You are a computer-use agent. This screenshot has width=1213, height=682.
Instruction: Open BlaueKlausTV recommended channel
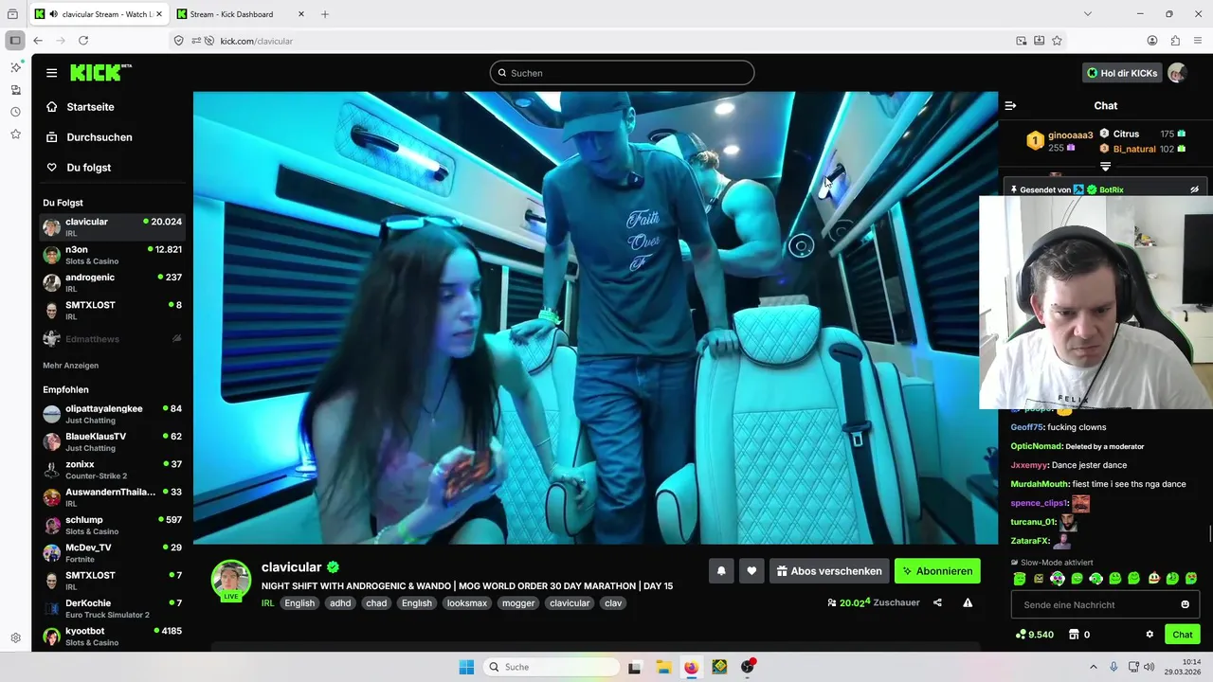tap(113, 441)
